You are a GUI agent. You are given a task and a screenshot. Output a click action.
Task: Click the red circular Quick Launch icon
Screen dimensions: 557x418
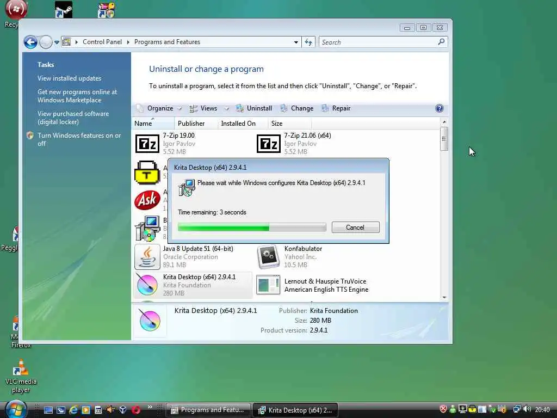point(136,410)
